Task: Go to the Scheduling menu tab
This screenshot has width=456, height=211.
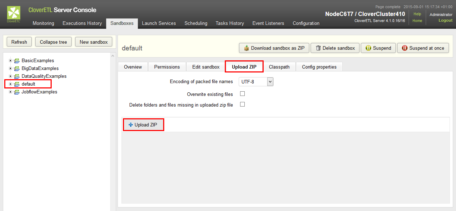Action: pos(196,23)
